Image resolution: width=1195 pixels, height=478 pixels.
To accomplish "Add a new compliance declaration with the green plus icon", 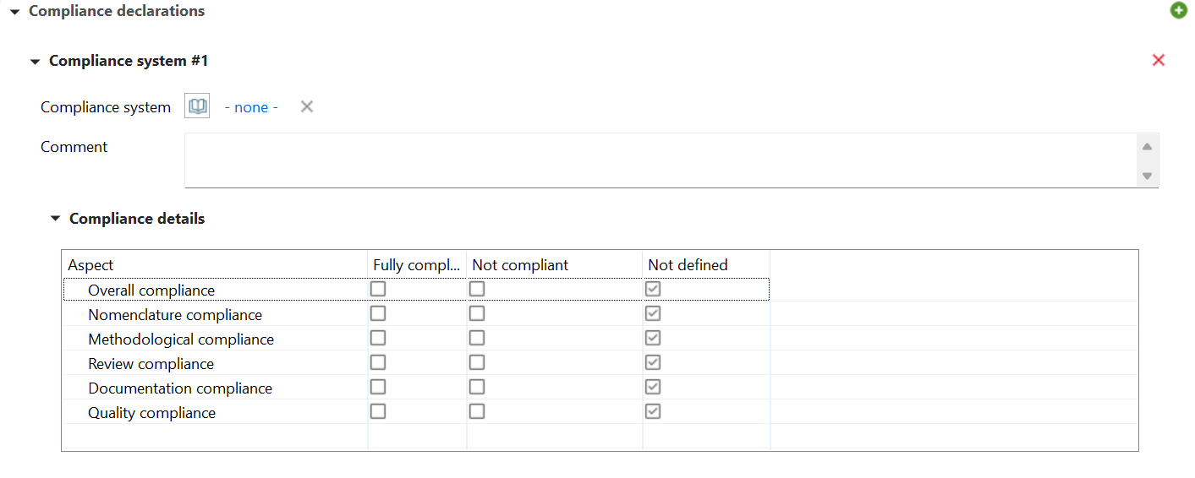I will 1179,11.
